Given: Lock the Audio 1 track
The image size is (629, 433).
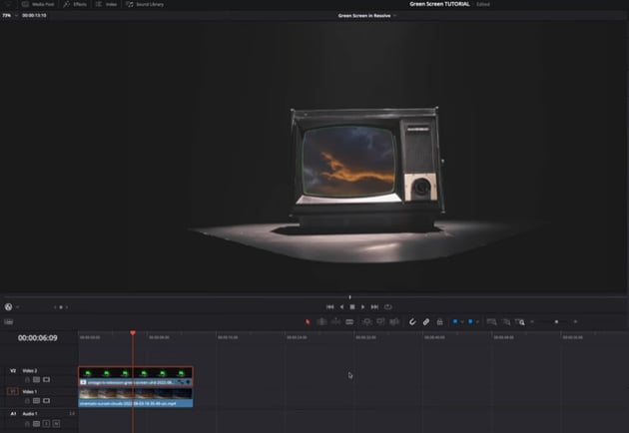Looking at the screenshot, I should [x=27, y=423].
